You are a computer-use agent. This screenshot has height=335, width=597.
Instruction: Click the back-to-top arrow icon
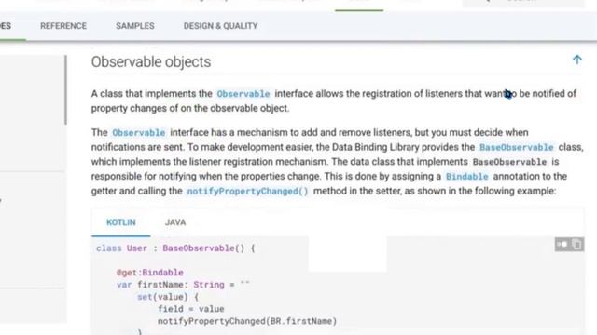pos(576,60)
